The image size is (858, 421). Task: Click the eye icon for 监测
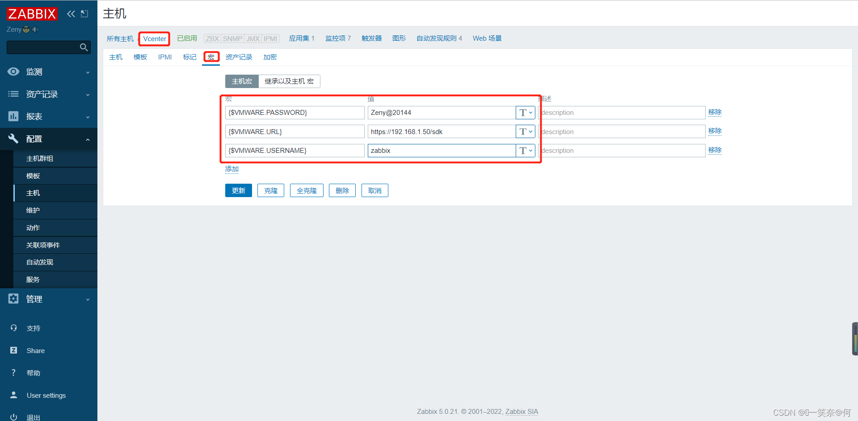13,72
